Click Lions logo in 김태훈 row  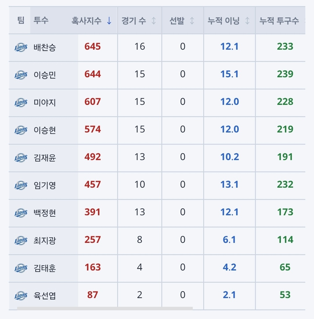[x=21, y=268]
